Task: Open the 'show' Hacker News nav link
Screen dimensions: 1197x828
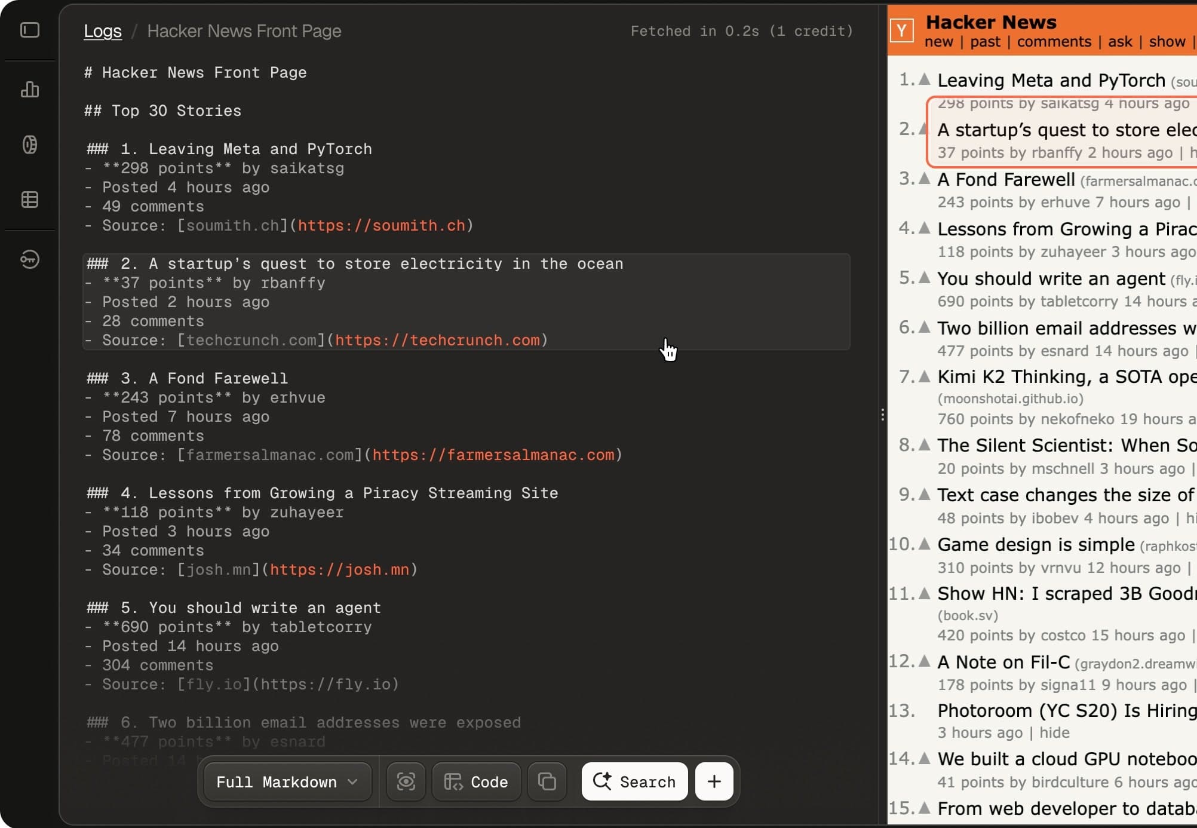Action: (1167, 42)
